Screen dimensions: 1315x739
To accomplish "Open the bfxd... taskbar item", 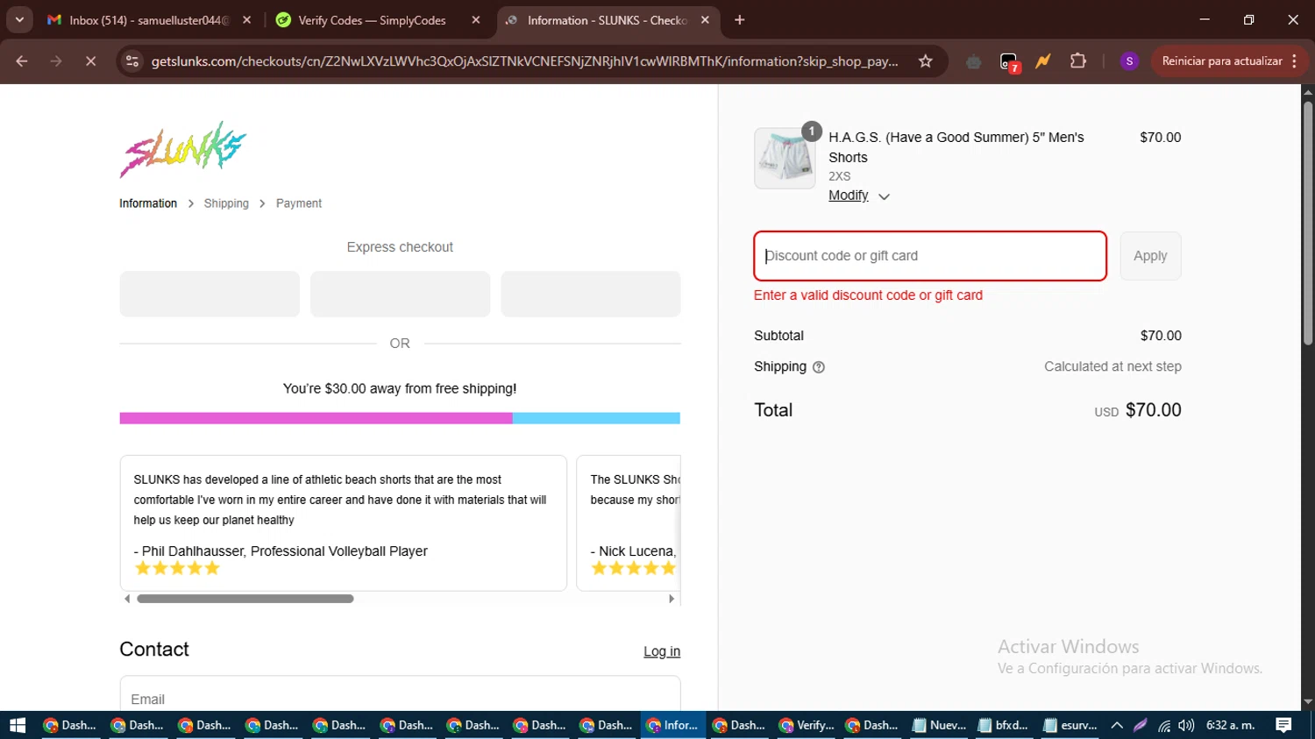I will tap(1005, 725).
